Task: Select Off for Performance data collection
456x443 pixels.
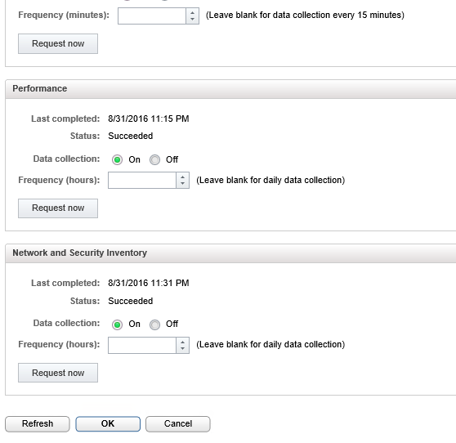Action: pyautogui.click(x=154, y=159)
